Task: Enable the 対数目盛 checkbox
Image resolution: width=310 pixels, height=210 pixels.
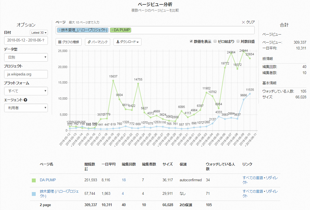Action: [x=238, y=41]
